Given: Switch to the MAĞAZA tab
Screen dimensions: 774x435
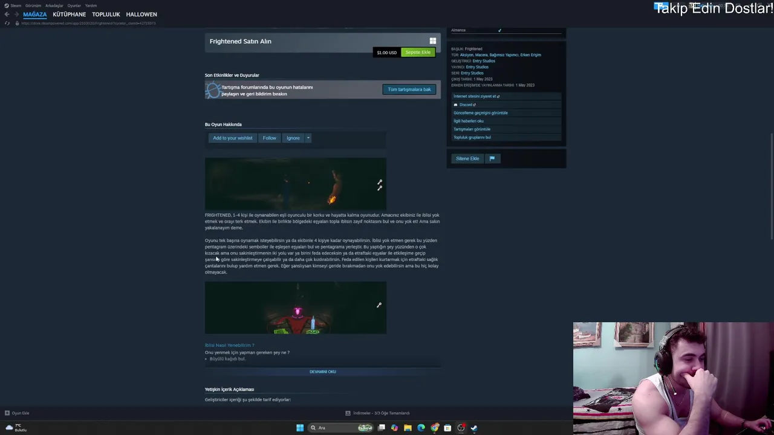Looking at the screenshot, I should 35,14.
